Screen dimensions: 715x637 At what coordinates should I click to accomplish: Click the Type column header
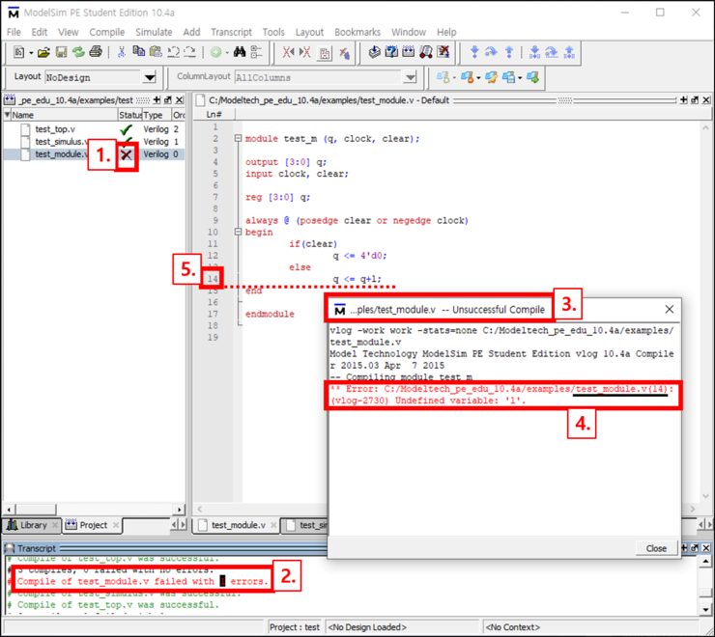coord(157,115)
